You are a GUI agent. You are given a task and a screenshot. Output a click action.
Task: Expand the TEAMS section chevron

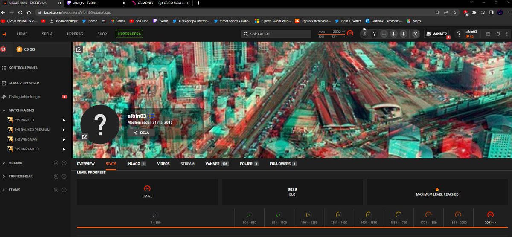pos(3,190)
